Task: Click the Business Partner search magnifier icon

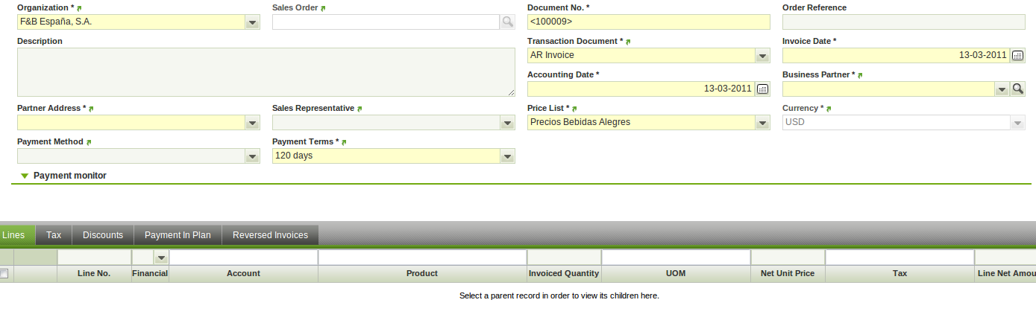Action: pos(1017,89)
